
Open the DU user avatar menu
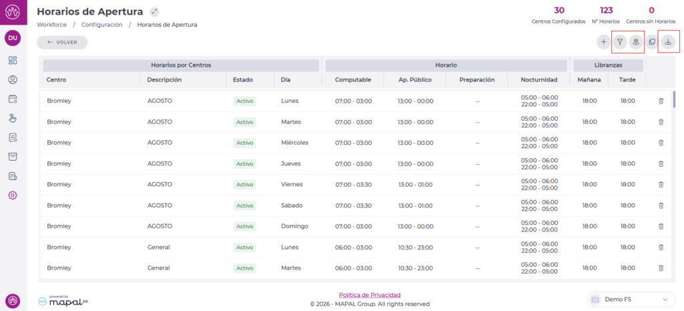coord(13,38)
